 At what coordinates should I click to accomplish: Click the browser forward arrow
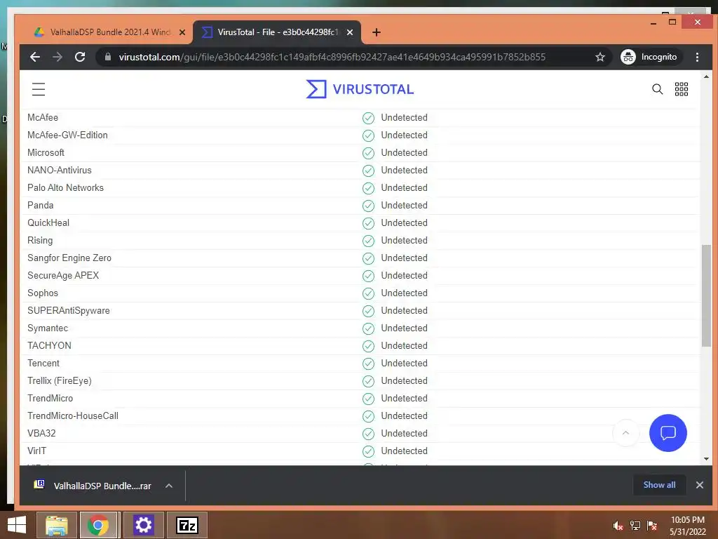coord(57,57)
